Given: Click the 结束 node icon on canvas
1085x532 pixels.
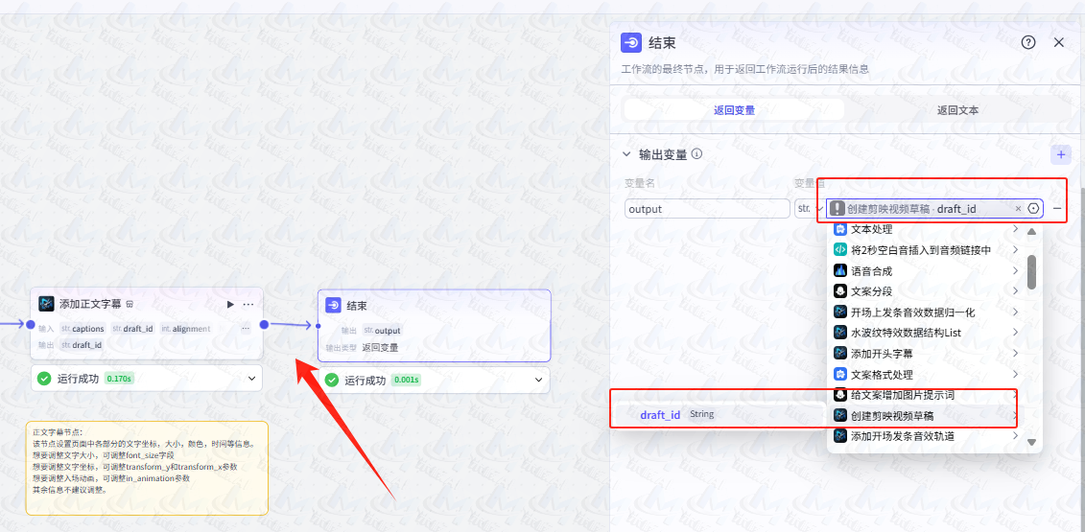Looking at the screenshot, I should (333, 306).
